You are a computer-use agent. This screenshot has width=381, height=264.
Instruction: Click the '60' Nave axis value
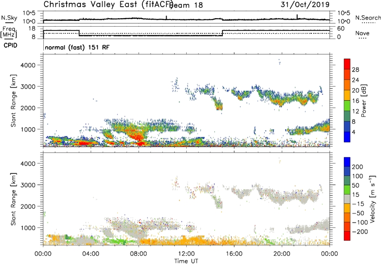[341, 29]
